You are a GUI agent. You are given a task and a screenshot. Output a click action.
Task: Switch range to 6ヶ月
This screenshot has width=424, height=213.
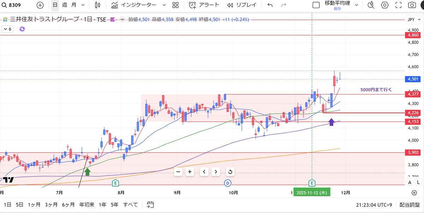tap(68, 205)
